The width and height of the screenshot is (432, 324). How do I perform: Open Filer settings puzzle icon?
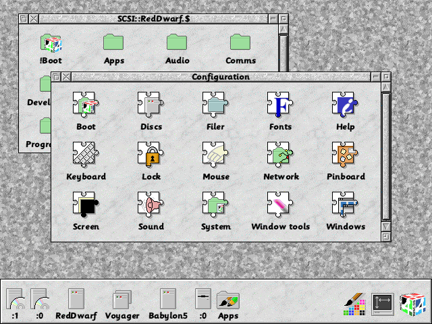(215, 105)
